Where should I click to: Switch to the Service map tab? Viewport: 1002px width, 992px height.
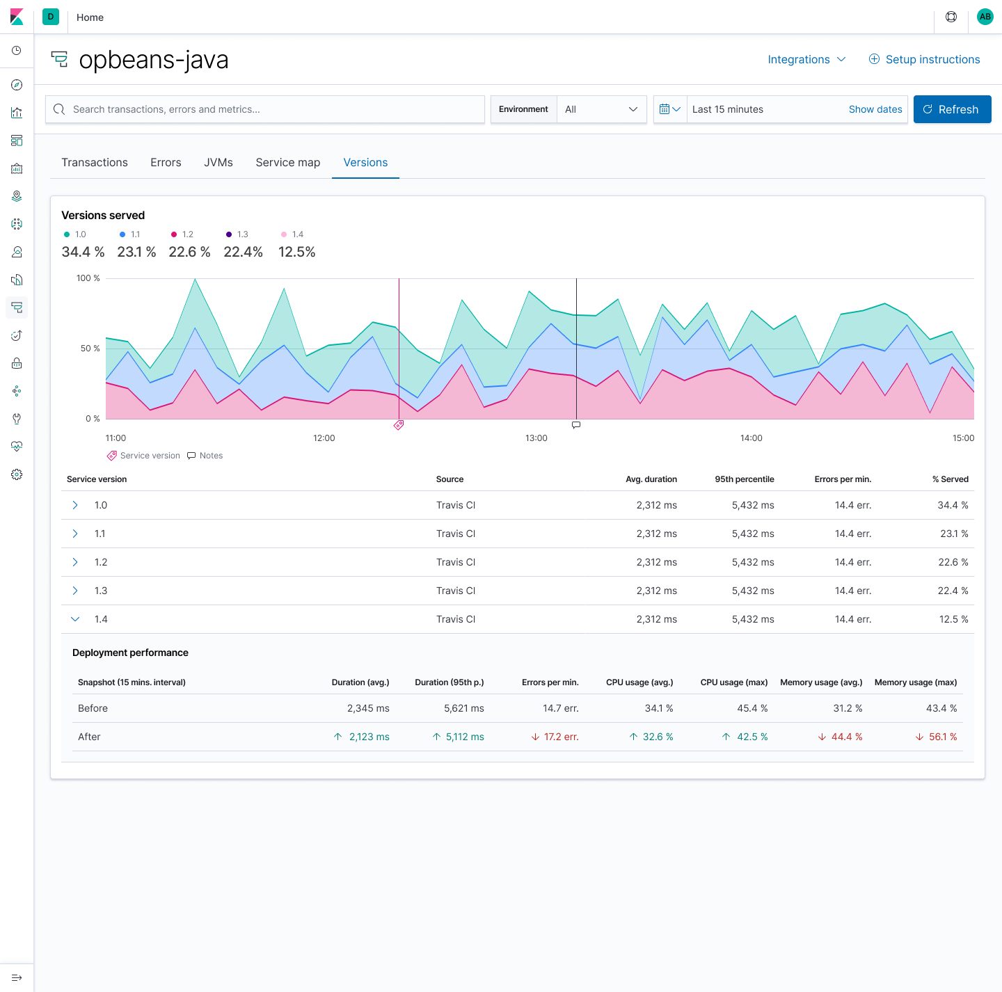(287, 162)
